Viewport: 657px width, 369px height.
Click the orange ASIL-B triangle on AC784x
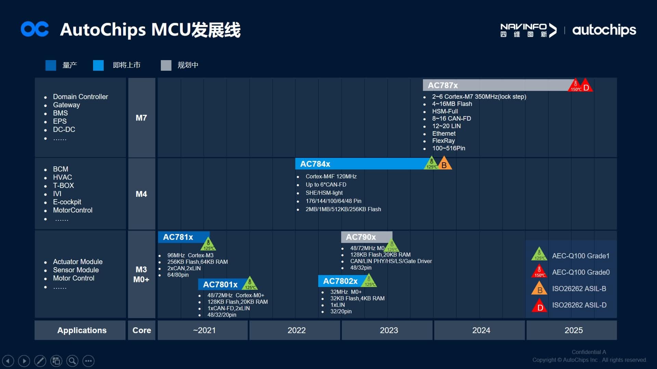point(444,164)
